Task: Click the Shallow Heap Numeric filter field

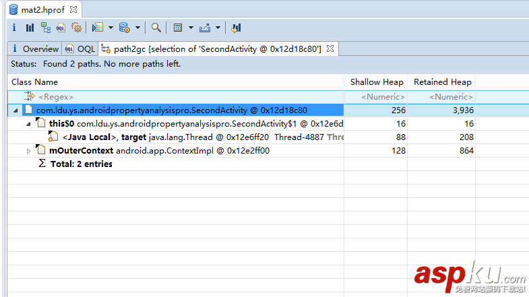Action: click(376, 97)
